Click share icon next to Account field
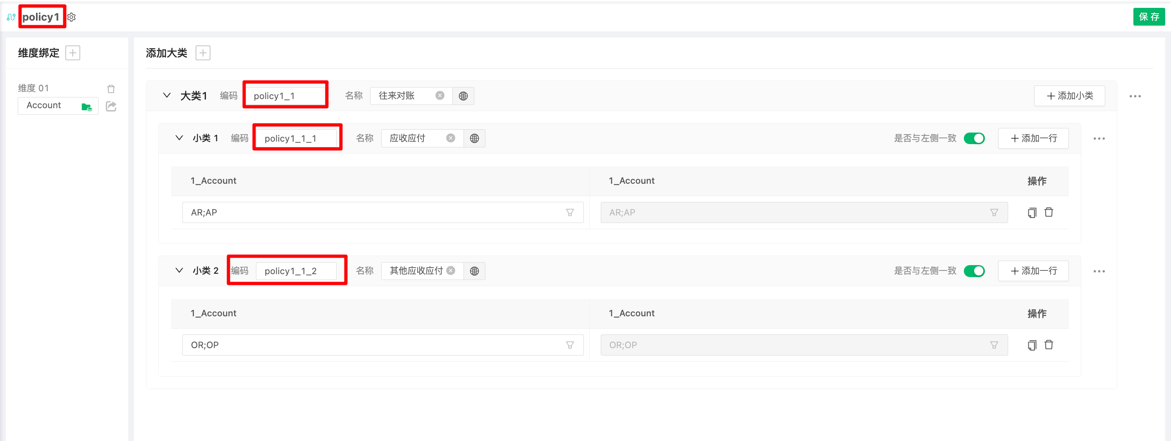The width and height of the screenshot is (1171, 441). coord(111,106)
